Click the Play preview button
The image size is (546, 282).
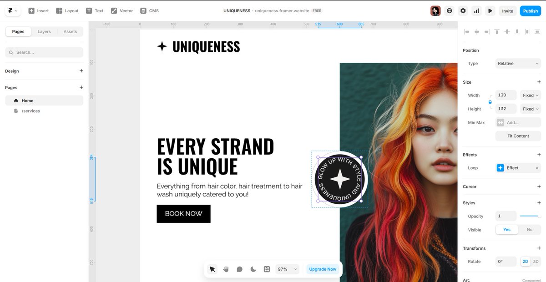tap(490, 11)
